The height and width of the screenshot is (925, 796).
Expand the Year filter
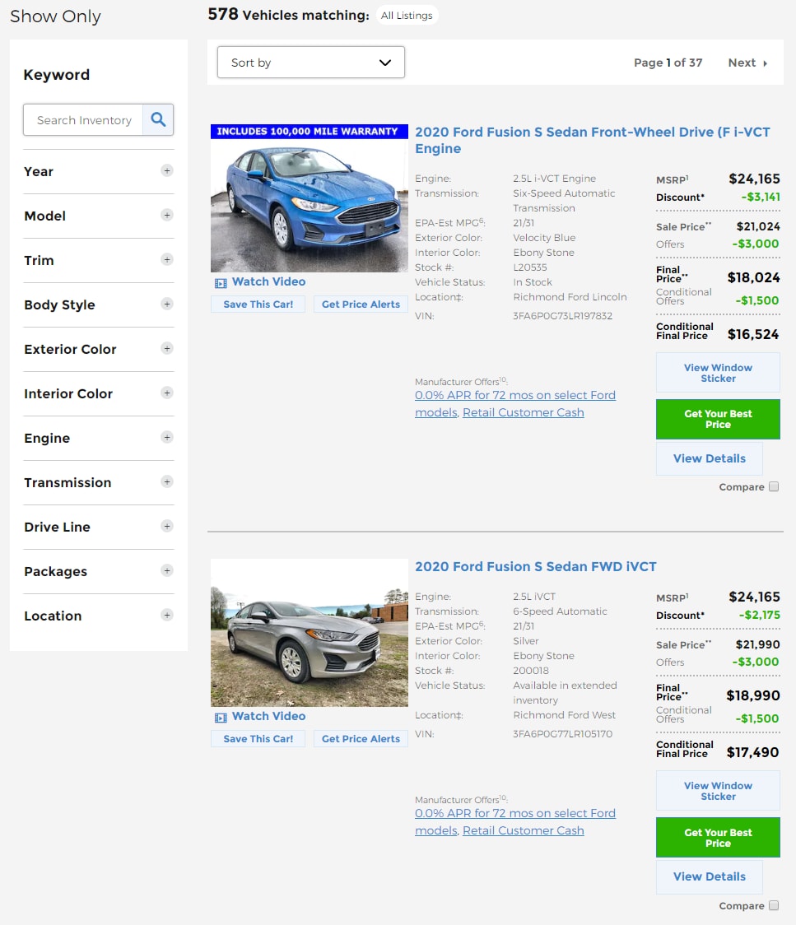[167, 170]
